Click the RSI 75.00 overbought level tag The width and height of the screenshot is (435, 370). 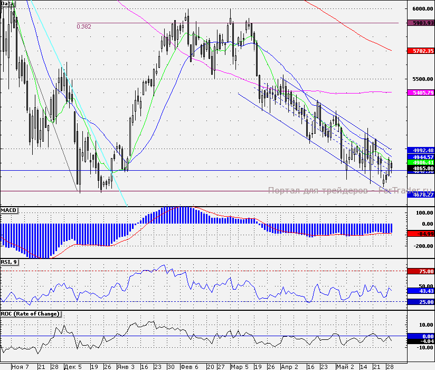click(420, 271)
